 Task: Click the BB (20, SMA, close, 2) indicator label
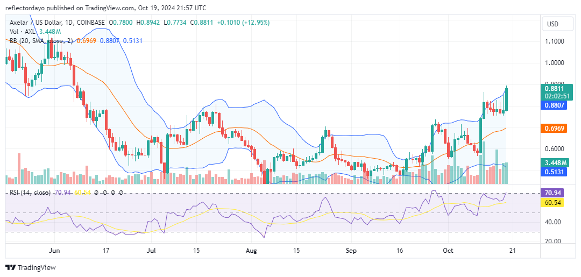point(41,41)
